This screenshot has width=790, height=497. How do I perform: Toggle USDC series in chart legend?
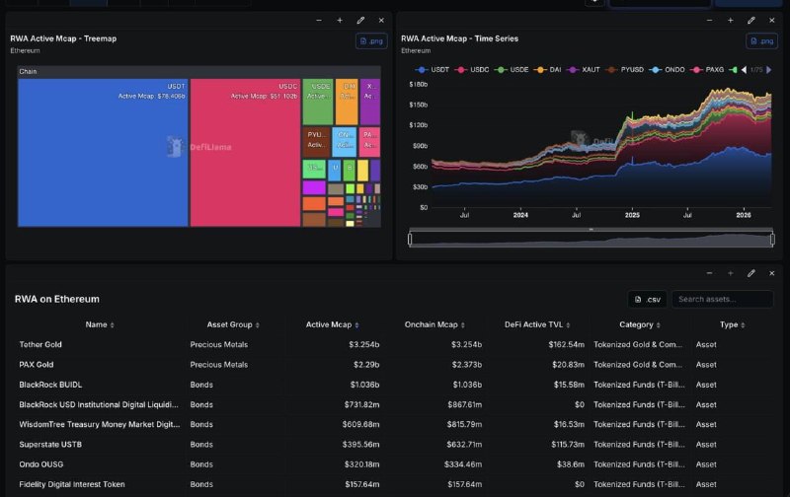click(x=472, y=69)
